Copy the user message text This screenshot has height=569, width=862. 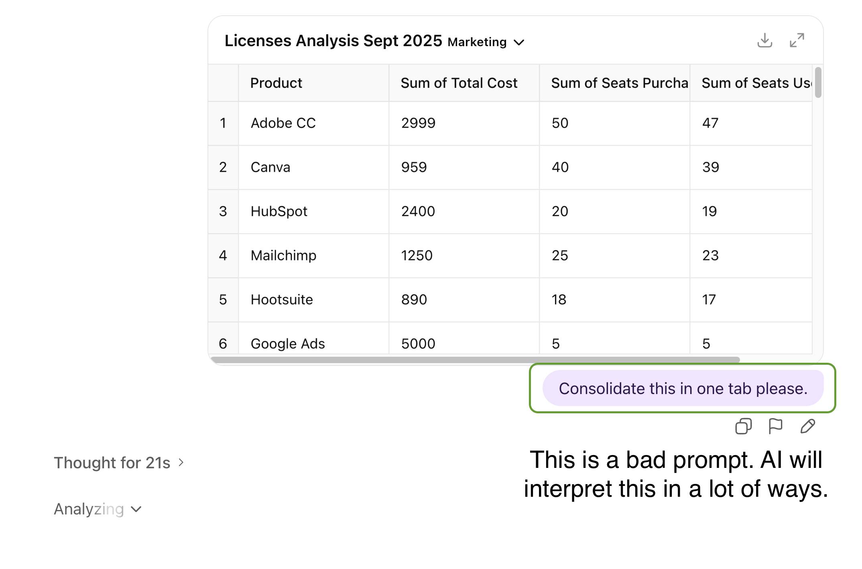(x=743, y=426)
